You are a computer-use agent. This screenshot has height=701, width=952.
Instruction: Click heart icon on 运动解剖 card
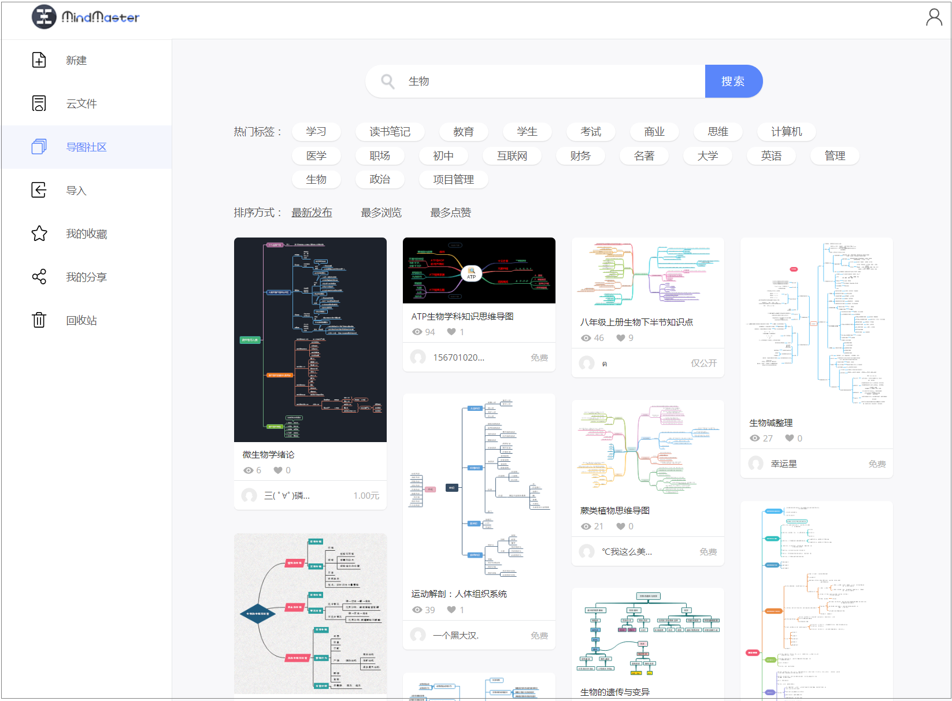click(451, 610)
